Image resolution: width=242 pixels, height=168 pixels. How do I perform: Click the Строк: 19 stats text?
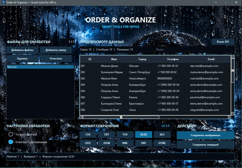point(86,50)
